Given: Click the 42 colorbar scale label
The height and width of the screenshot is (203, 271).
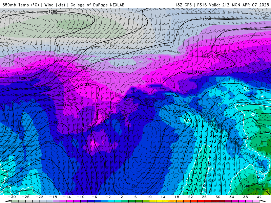Looking at the screenshot, I should [x=259, y=197].
